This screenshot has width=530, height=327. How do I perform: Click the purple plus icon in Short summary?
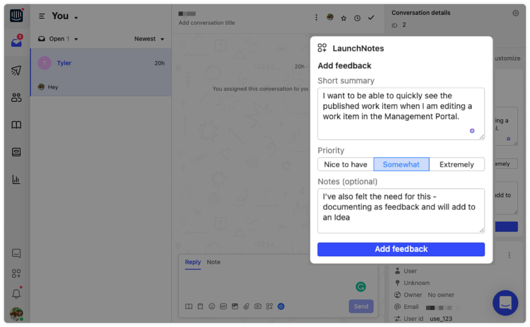(472, 131)
